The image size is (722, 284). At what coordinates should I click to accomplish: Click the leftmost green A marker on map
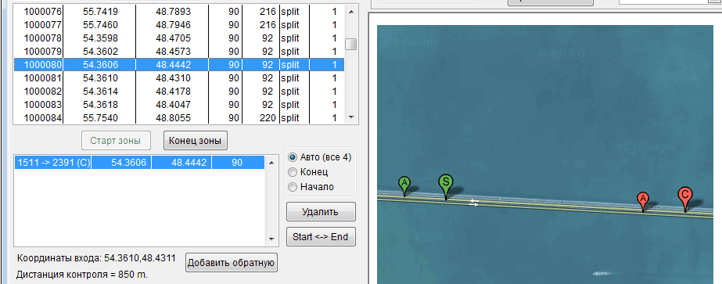pyautogui.click(x=404, y=186)
